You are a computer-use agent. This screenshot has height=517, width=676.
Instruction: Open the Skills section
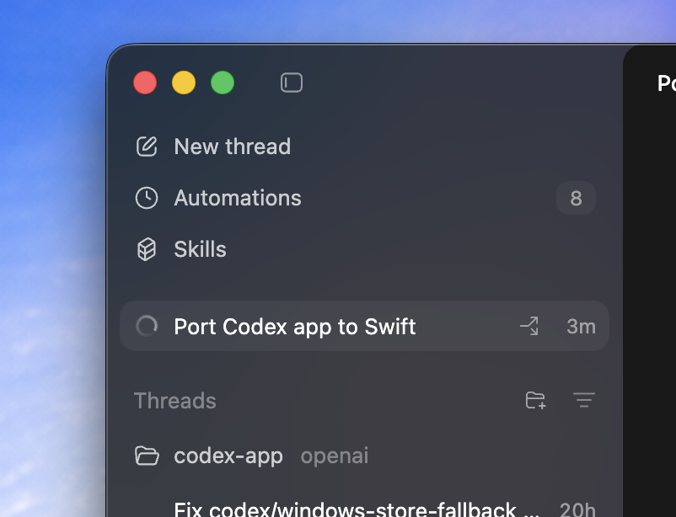(200, 249)
